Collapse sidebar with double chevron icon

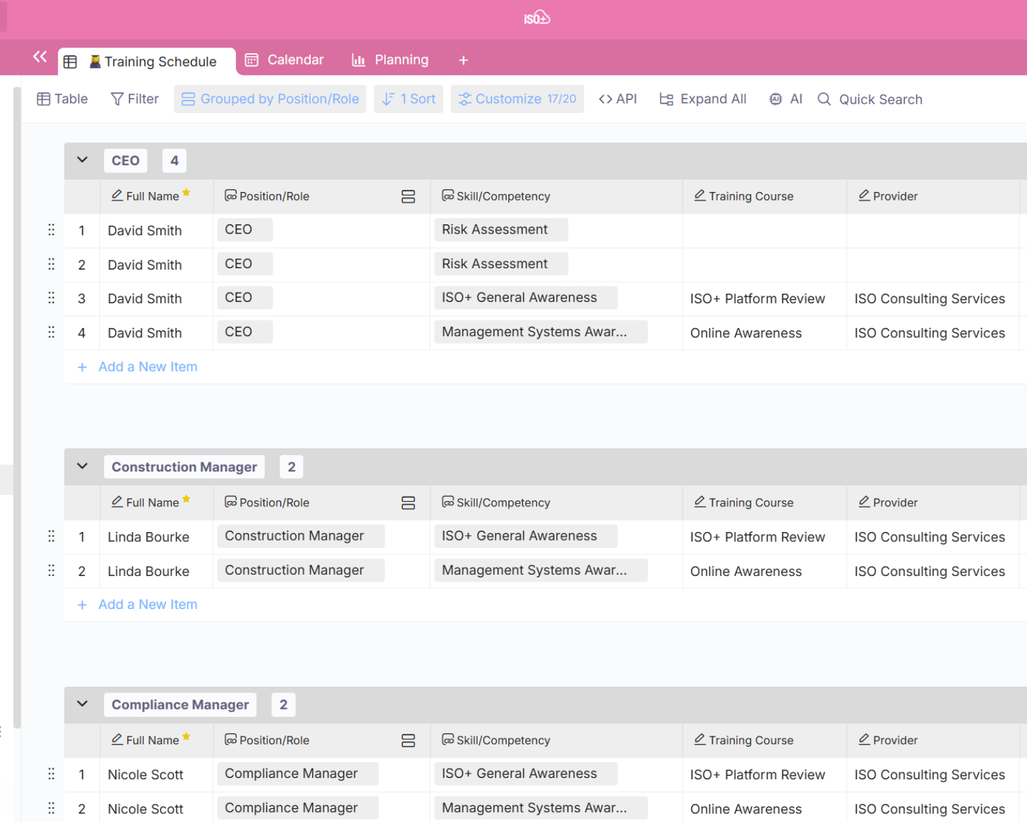(x=40, y=57)
